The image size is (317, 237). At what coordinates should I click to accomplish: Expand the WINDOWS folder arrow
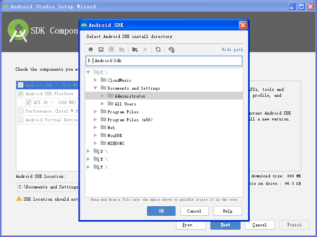[95, 143]
